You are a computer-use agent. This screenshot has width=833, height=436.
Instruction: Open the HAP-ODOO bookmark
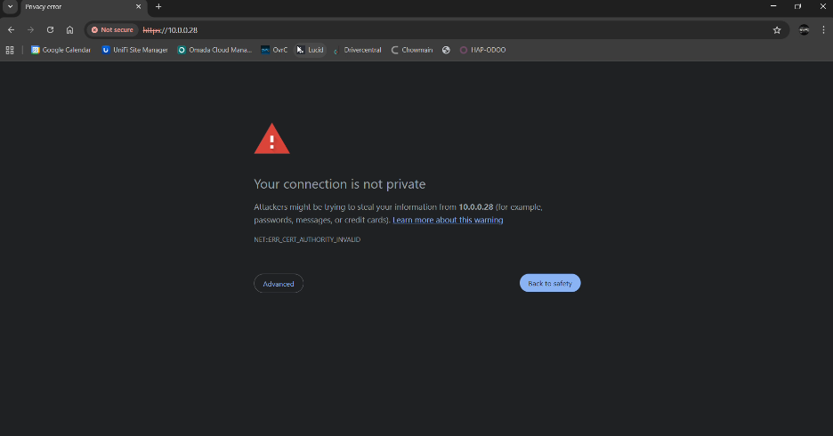[482, 50]
